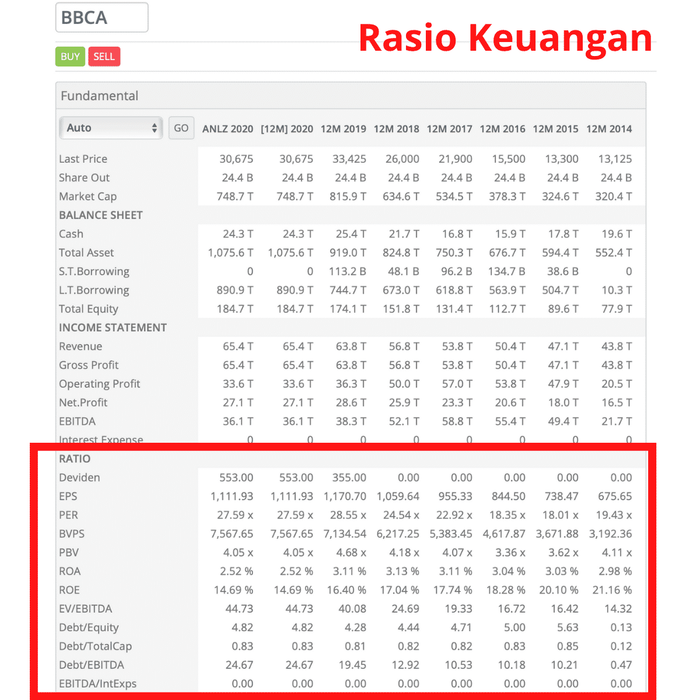The height and width of the screenshot is (700, 700).
Task: Click the green BUY button
Action: pyautogui.click(x=69, y=56)
